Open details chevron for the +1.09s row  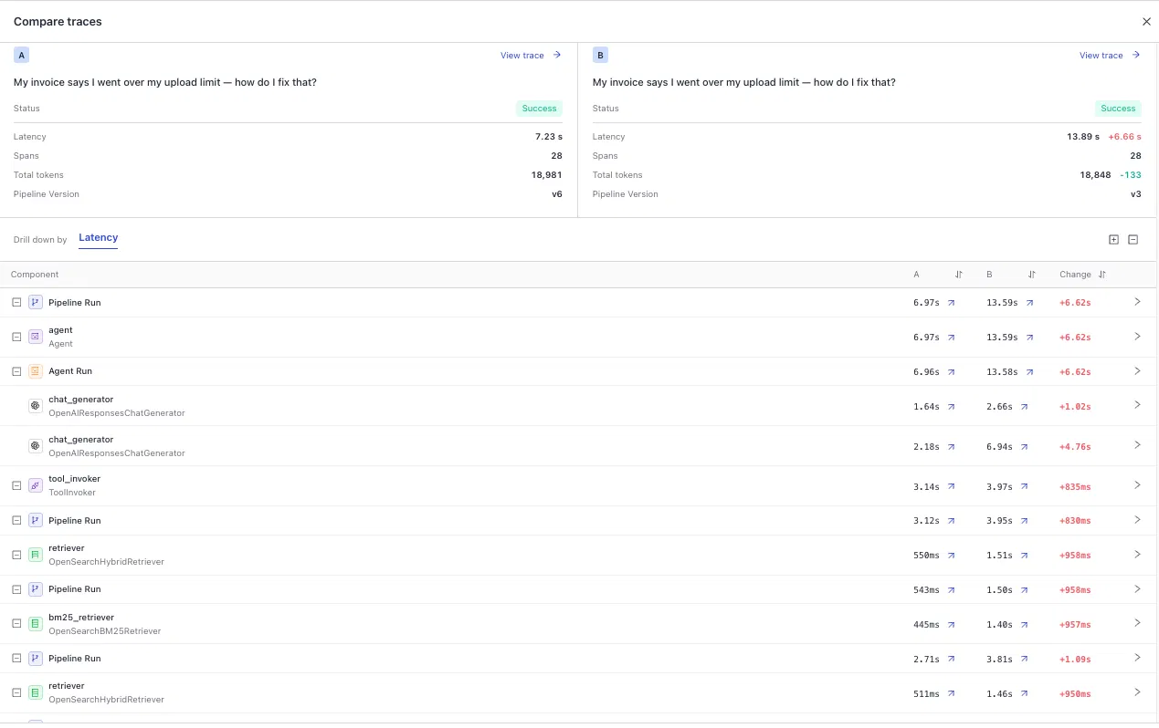tap(1137, 657)
